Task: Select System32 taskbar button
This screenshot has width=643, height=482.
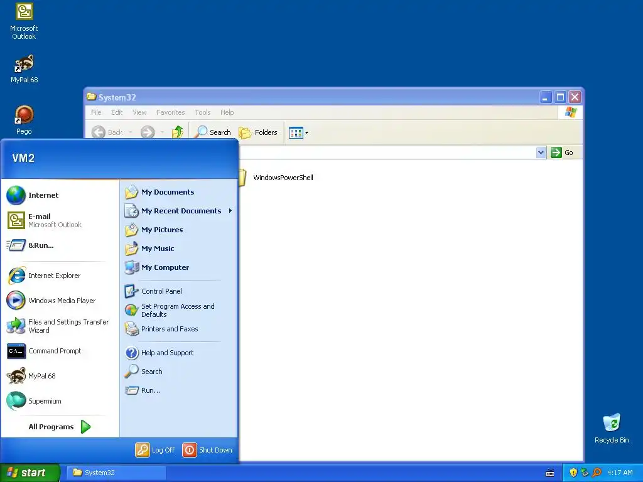Action: 116,473
